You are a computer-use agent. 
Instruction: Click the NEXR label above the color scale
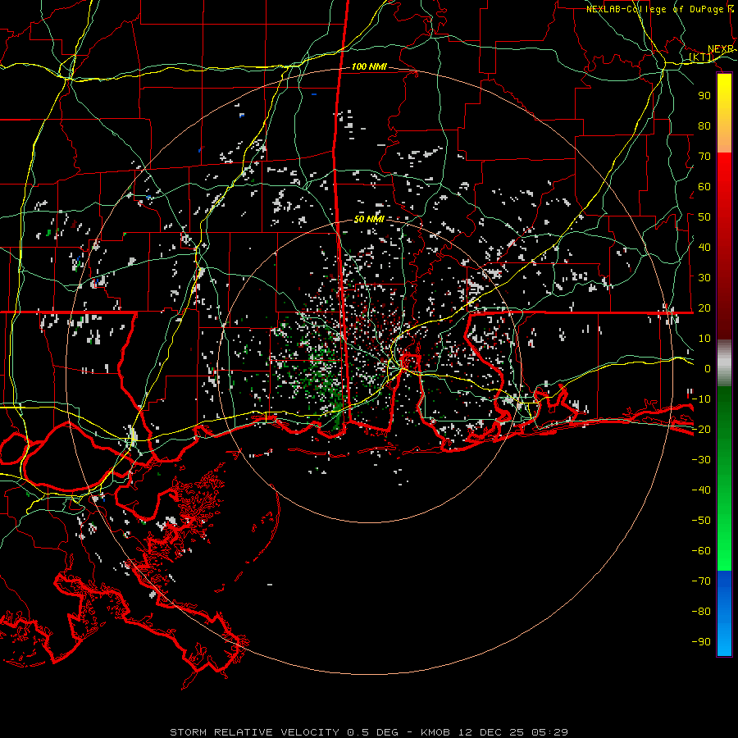721,49
